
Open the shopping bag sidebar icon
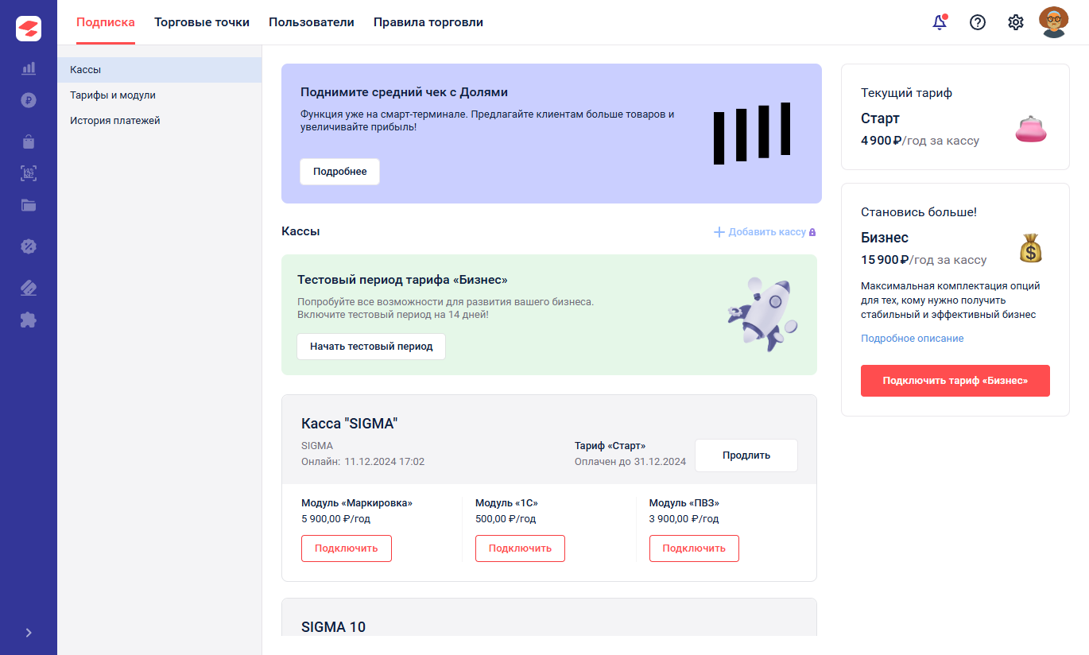(x=29, y=142)
